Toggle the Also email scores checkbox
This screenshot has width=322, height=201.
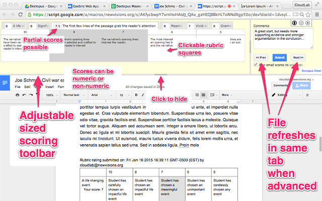(x=256, y=65)
